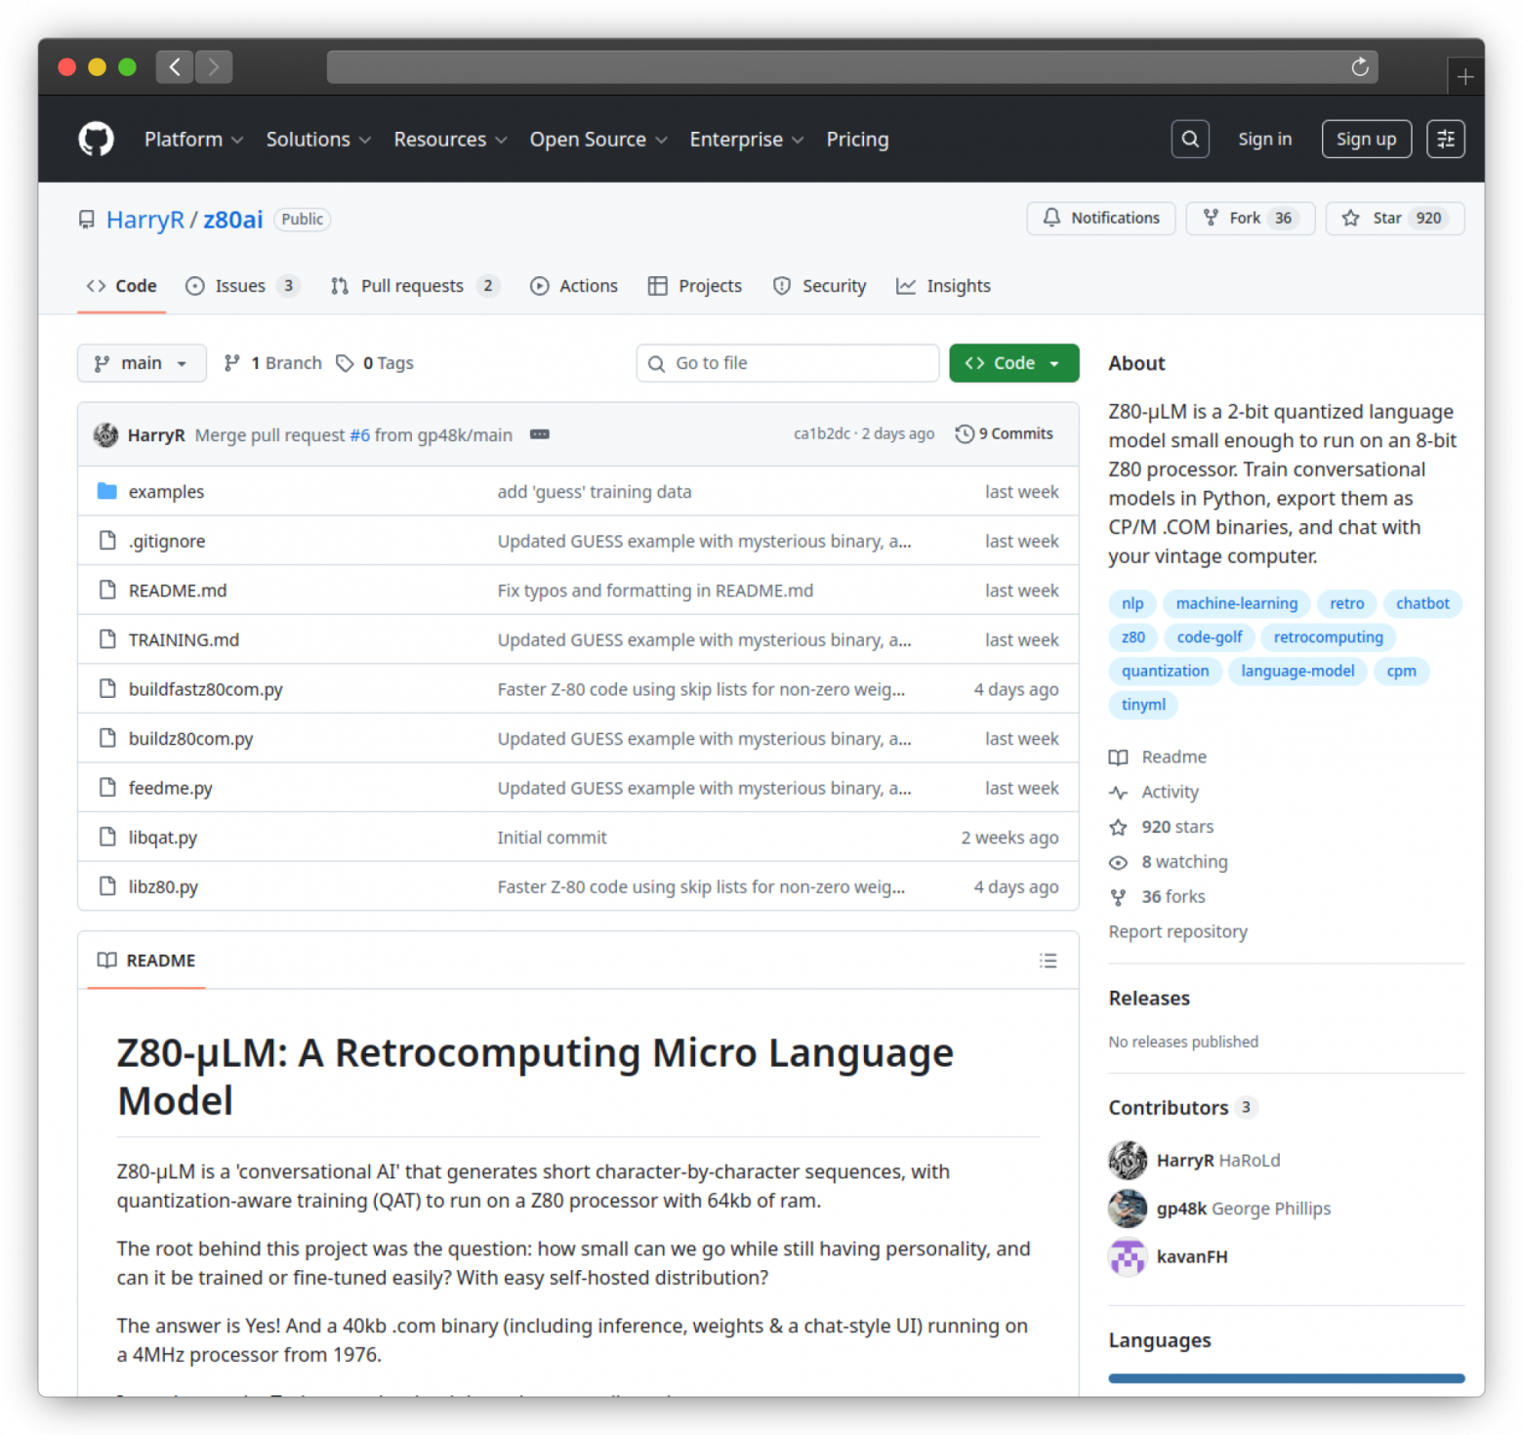The image size is (1523, 1435).
Task: Enable Notifications for this repository
Action: coord(1100,219)
